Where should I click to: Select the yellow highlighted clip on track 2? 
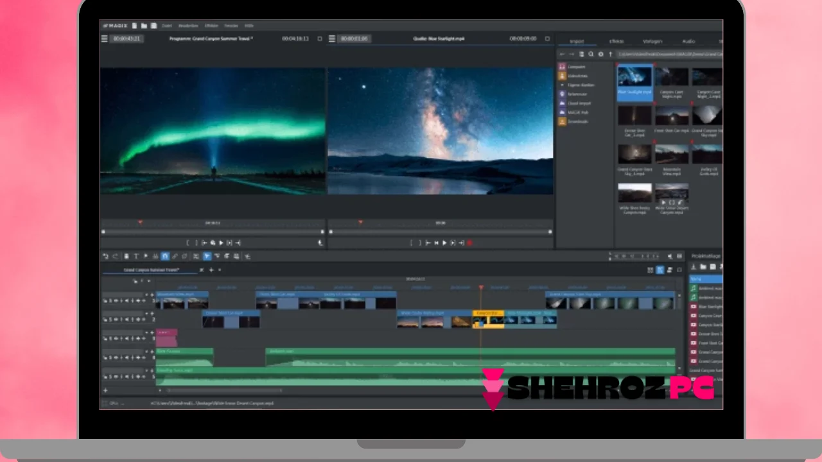[489, 320]
